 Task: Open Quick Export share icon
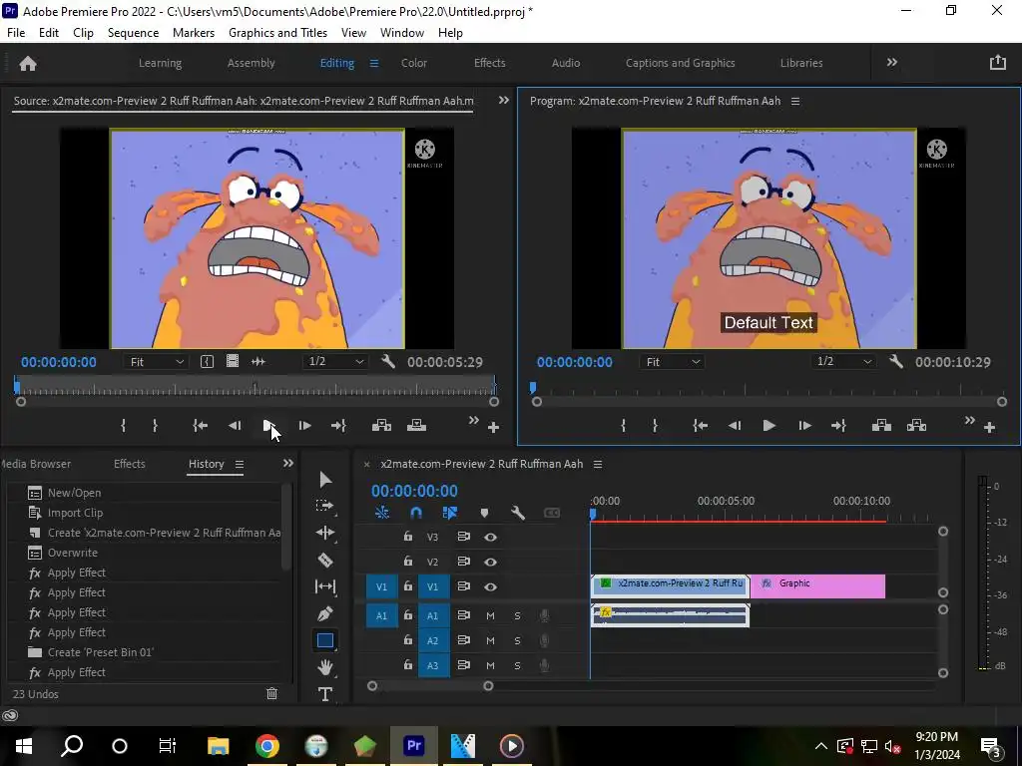(x=998, y=63)
